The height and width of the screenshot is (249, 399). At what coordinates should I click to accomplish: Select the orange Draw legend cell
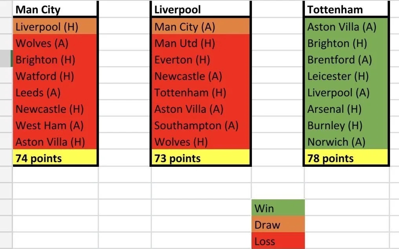pyautogui.click(x=278, y=224)
